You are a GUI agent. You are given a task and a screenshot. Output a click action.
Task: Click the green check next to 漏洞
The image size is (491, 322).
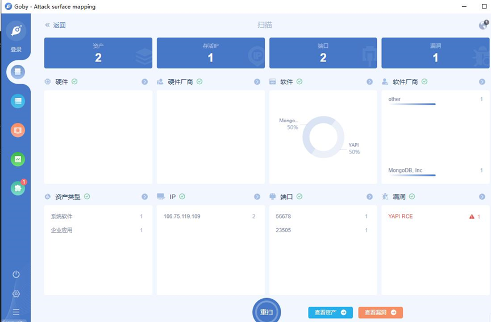tap(412, 197)
